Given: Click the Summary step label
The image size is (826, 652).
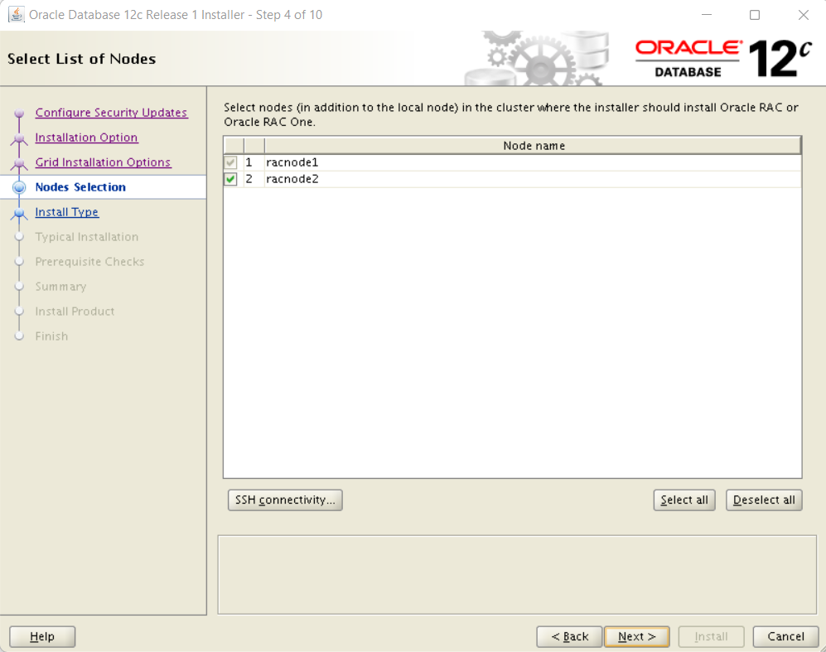Looking at the screenshot, I should point(60,286).
